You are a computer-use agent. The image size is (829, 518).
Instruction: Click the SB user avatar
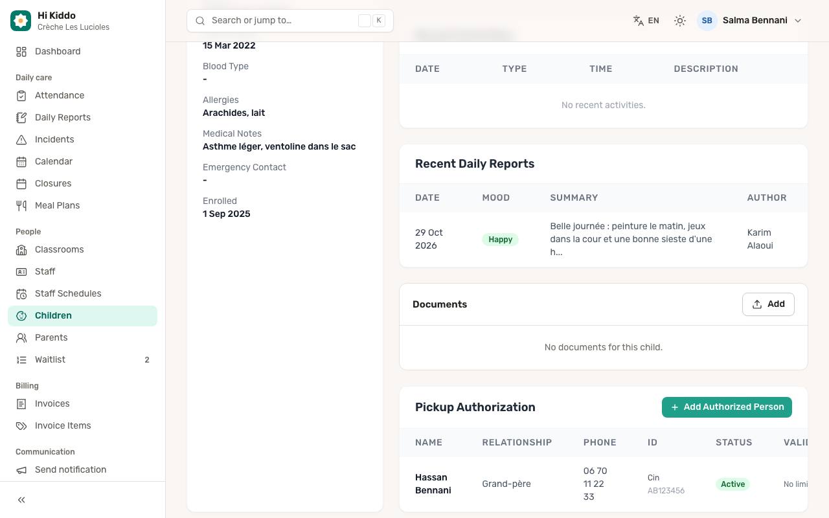coord(707,21)
